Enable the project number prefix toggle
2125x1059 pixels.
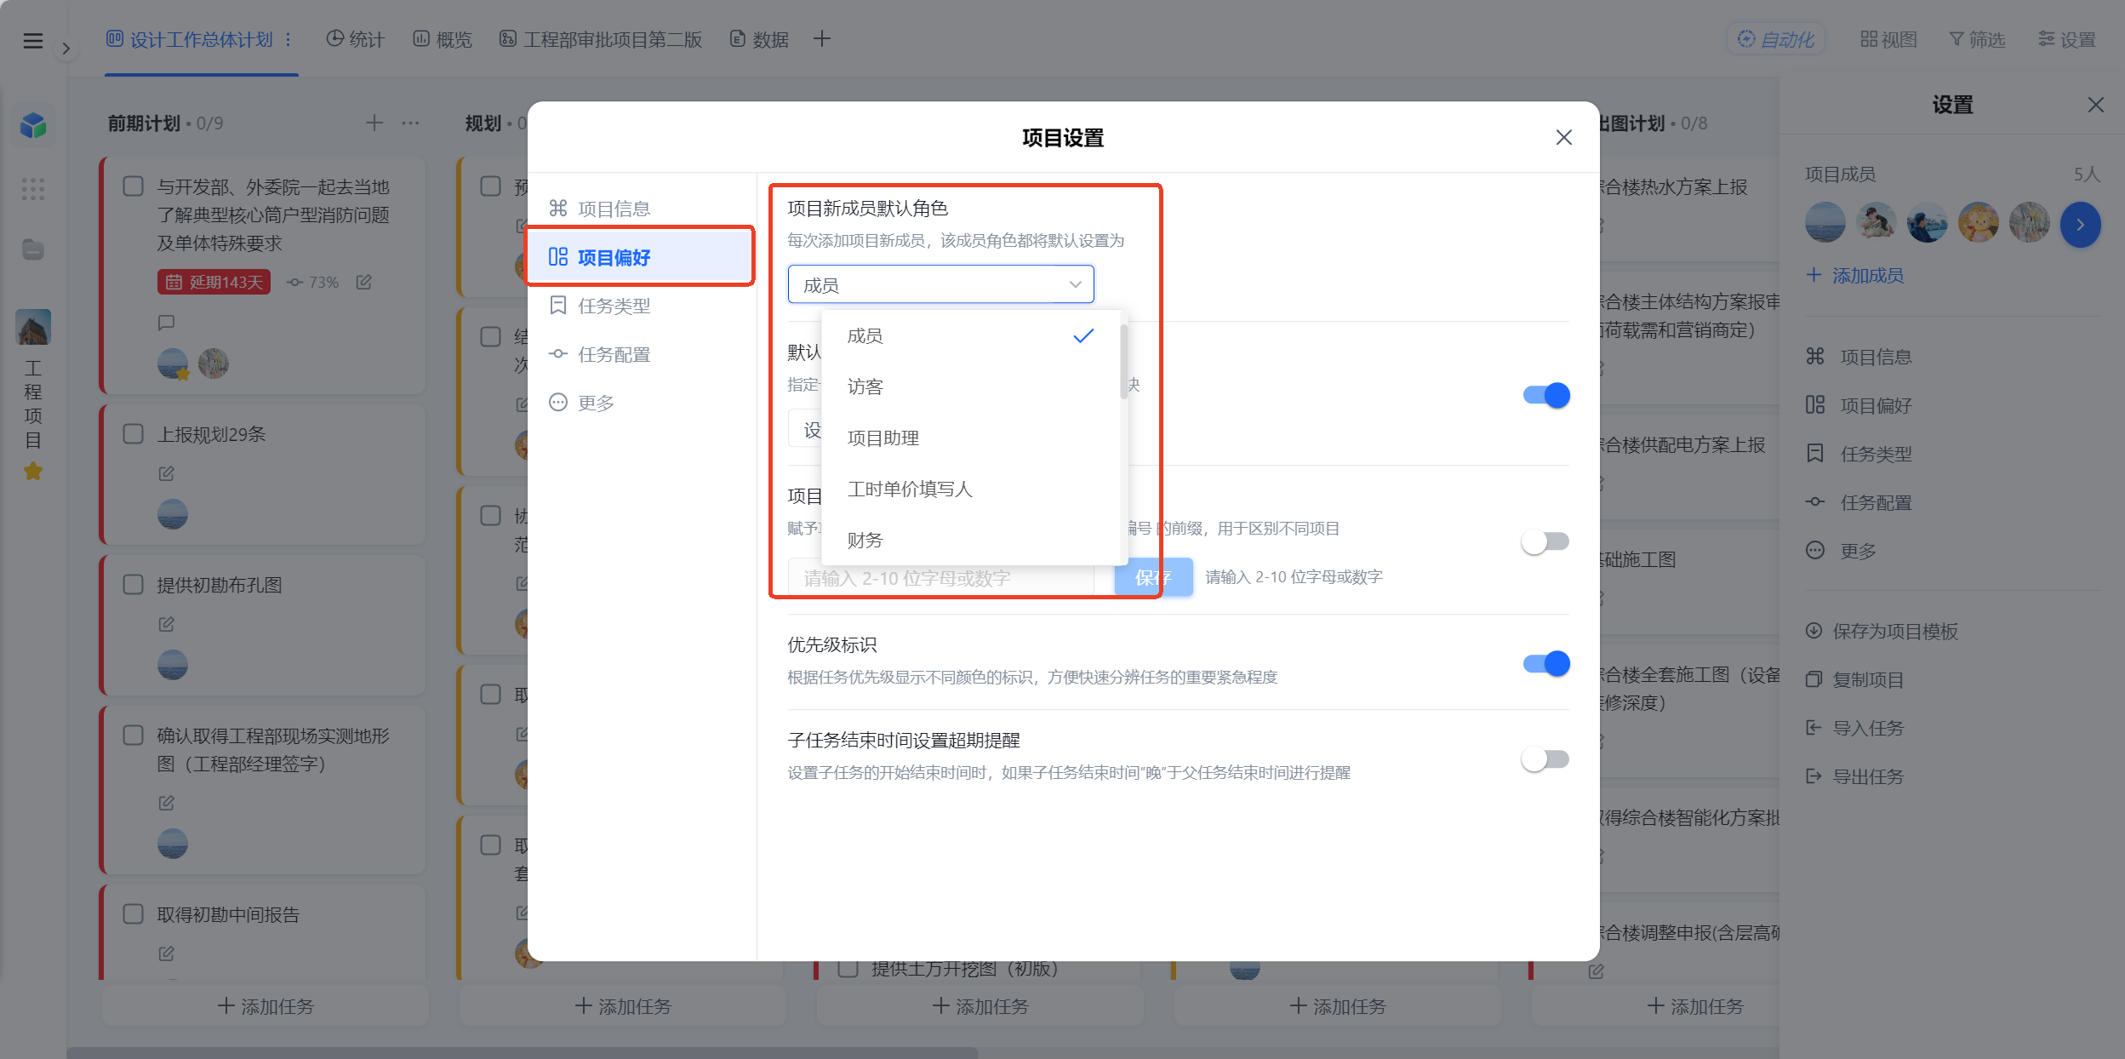pos(1545,541)
